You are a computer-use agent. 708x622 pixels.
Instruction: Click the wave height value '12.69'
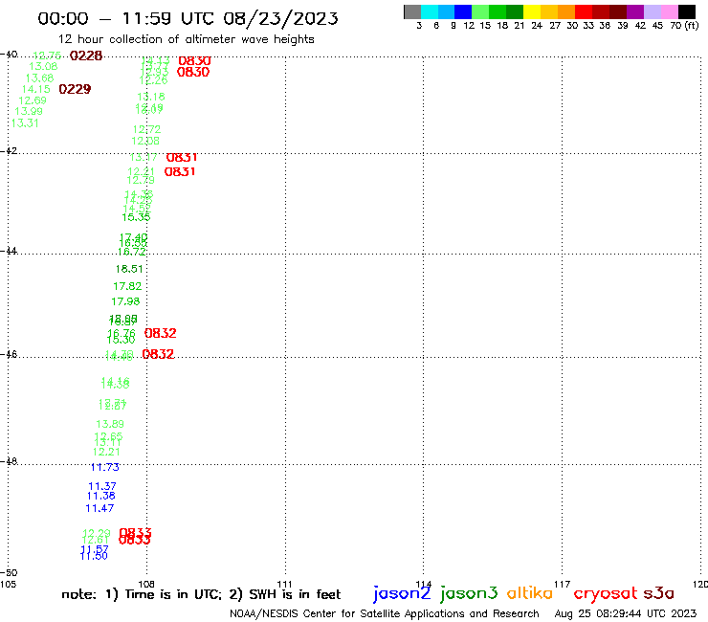tap(33, 100)
